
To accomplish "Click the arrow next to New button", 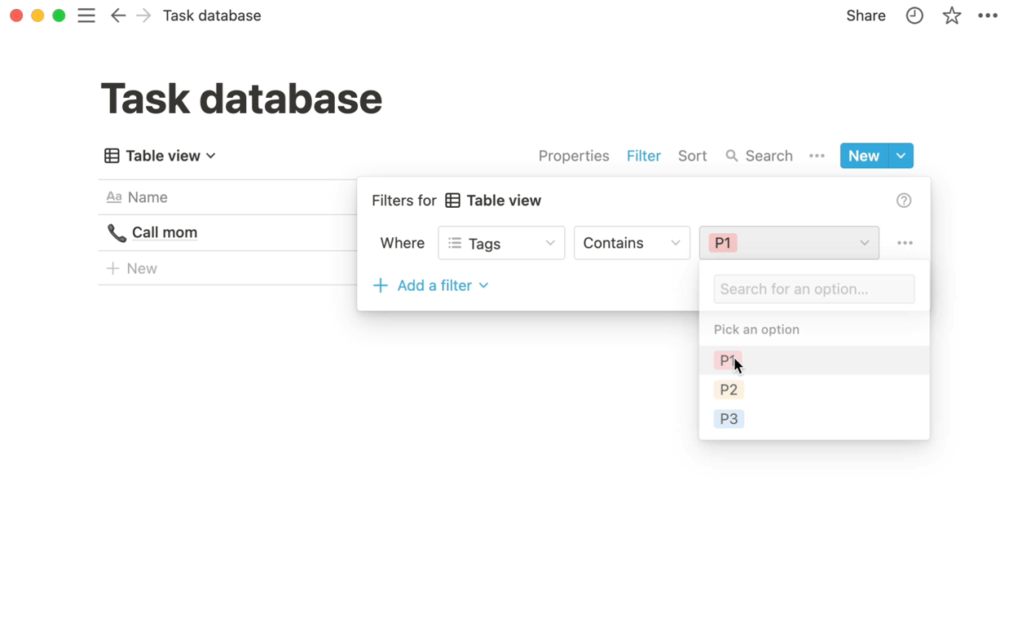I will pyautogui.click(x=901, y=156).
